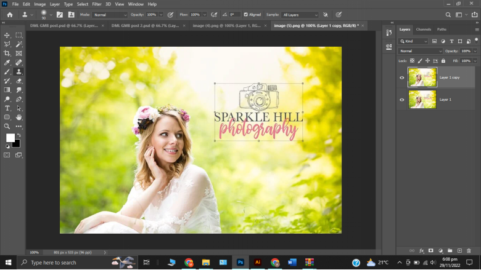This screenshot has height=270, width=481.
Task: Create a new layer
Action: click(x=459, y=251)
